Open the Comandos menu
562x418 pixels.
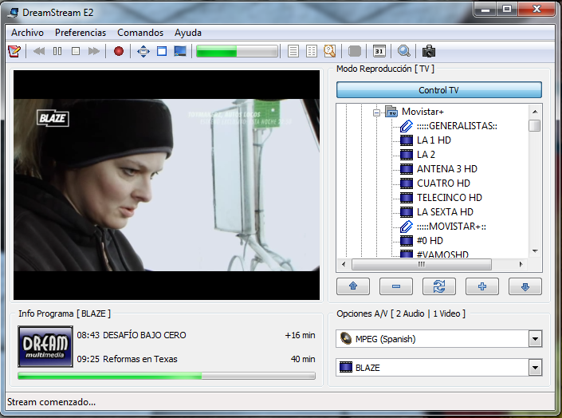point(140,33)
